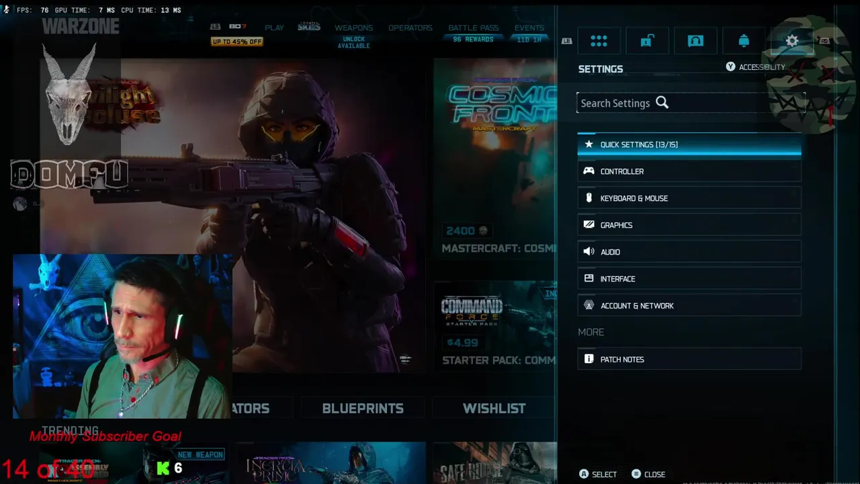This screenshot has width=860, height=484.
Task: Click the search magnifier icon
Action: 662,102
